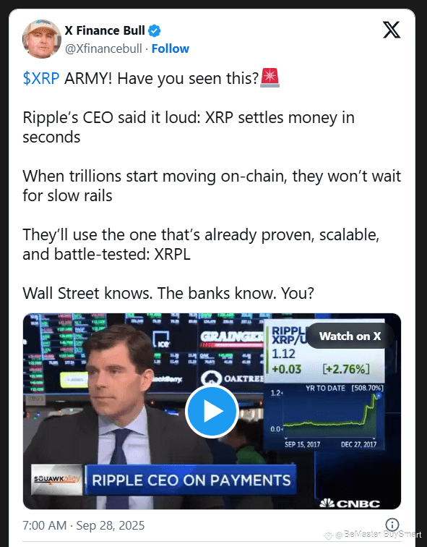Click the blue verified badge icon
The image size is (427, 547).
155,30
